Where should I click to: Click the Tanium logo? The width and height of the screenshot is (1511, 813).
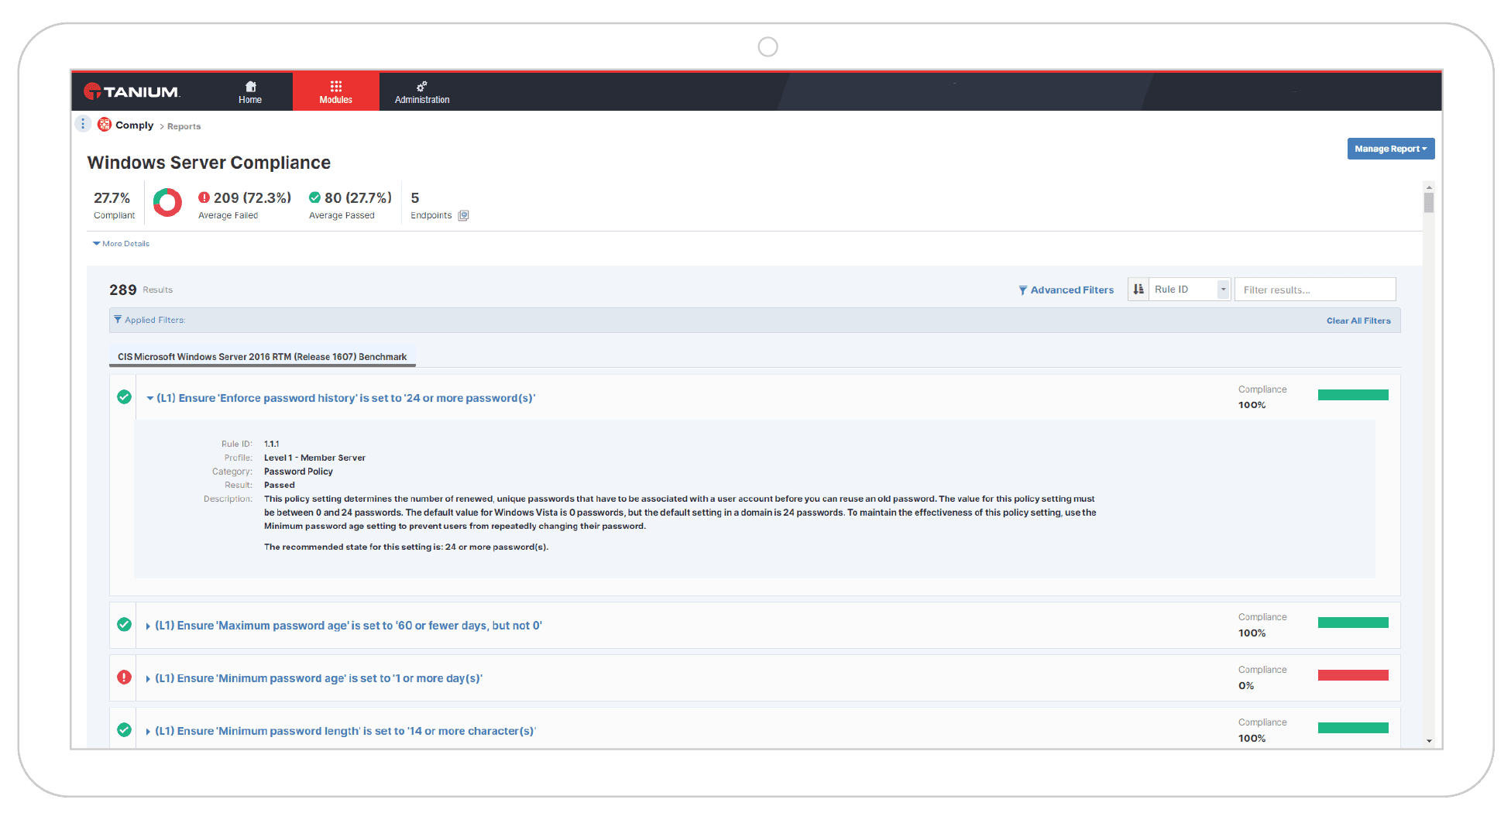(132, 91)
